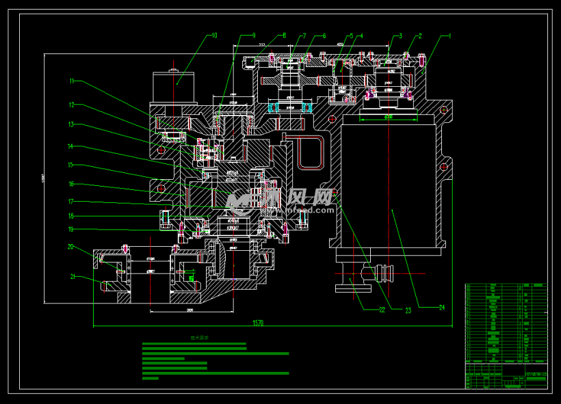Click part callout number 11

(x=72, y=81)
